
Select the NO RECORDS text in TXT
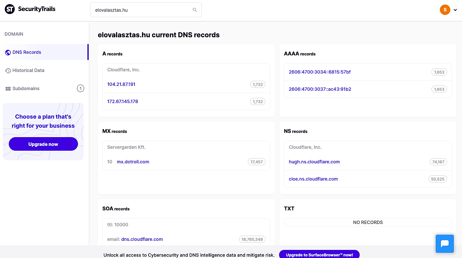(368, 222)
